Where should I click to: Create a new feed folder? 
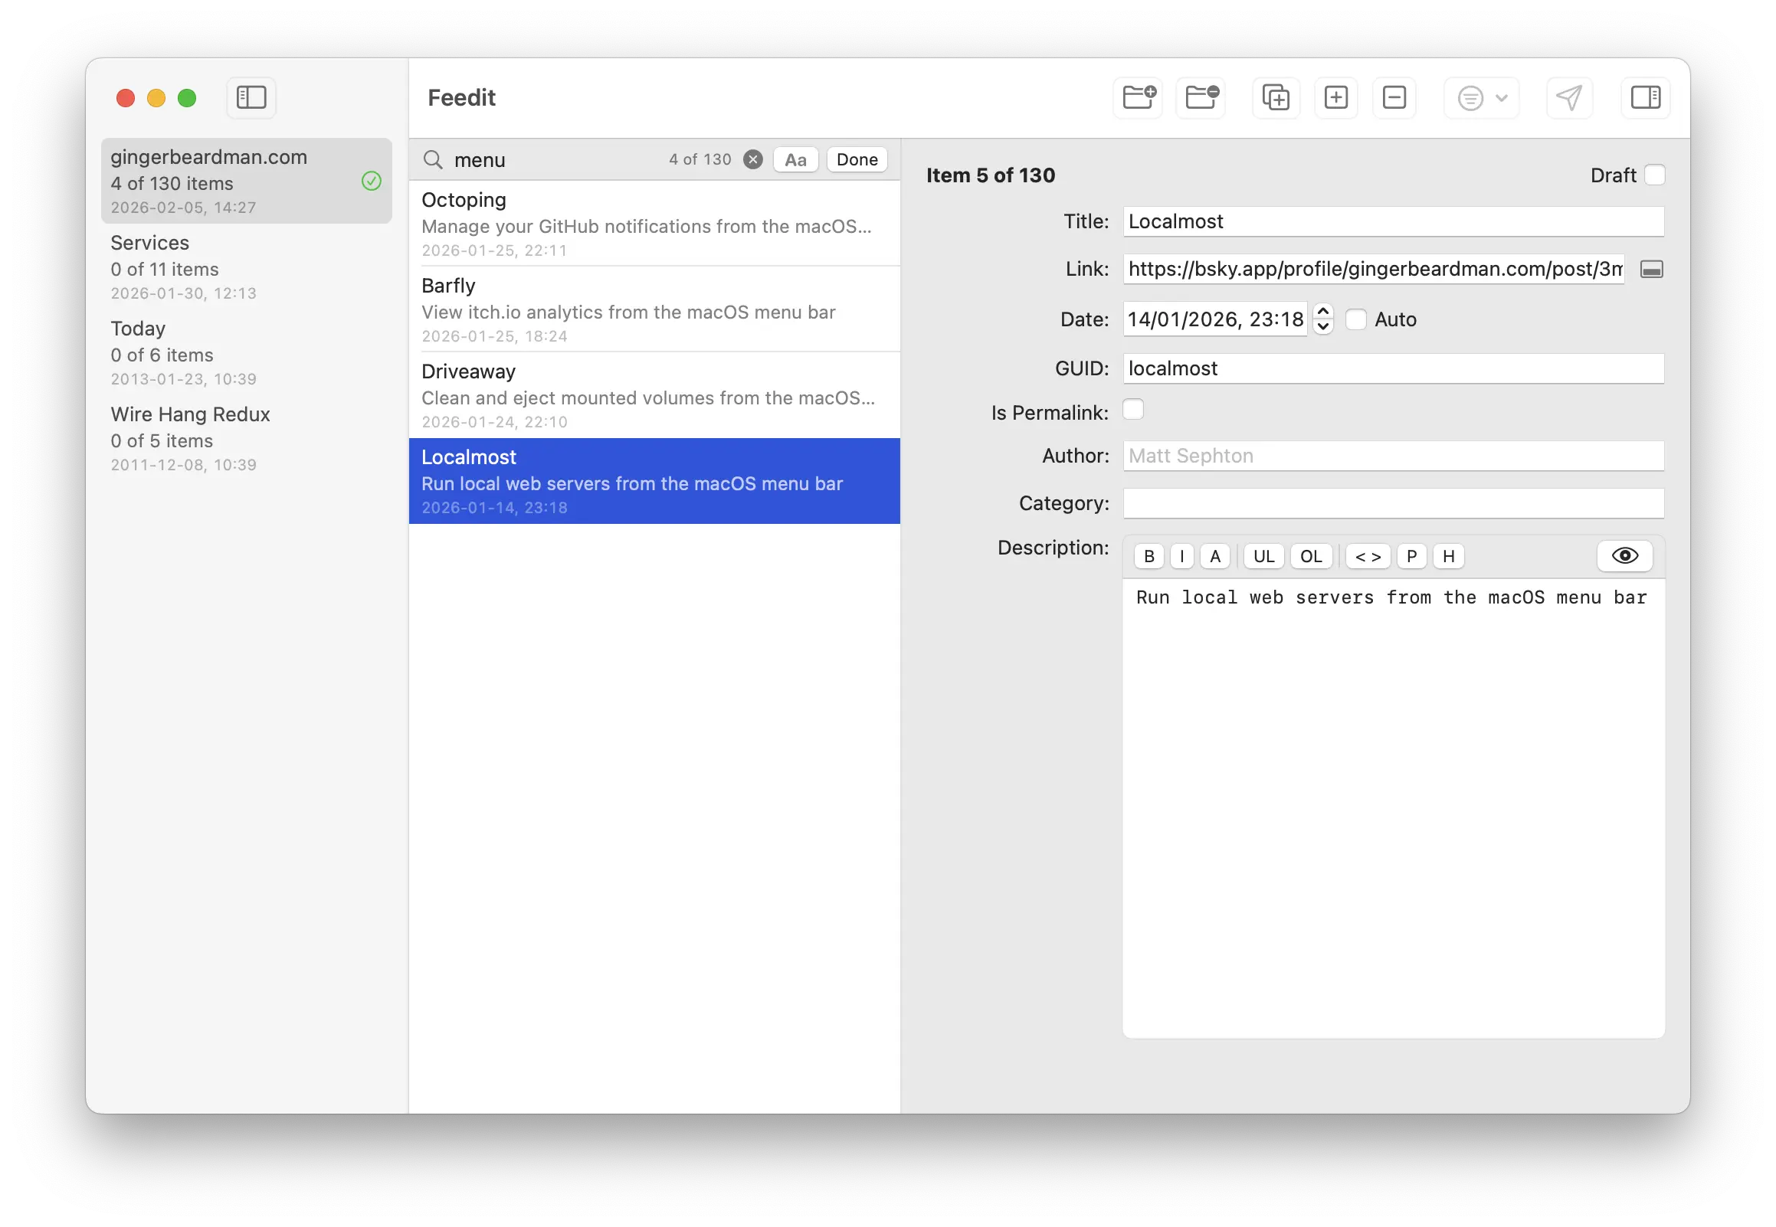coord(1136,97)
